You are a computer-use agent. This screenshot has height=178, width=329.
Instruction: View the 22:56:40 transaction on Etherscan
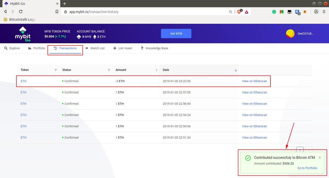[x=254, y=104]
